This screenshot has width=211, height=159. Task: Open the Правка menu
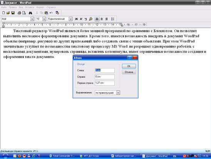(x=13, y=7)
